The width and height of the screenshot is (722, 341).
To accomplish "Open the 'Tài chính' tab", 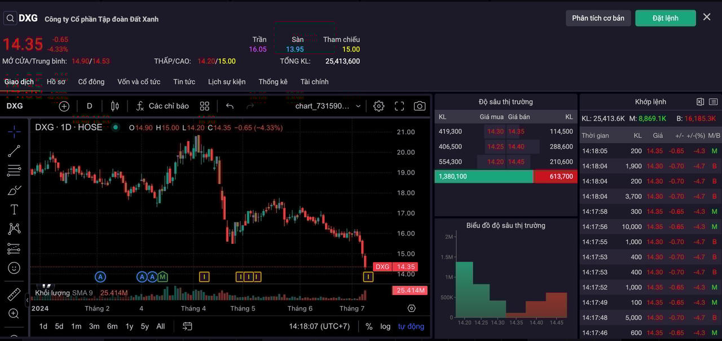I will 314,82.
